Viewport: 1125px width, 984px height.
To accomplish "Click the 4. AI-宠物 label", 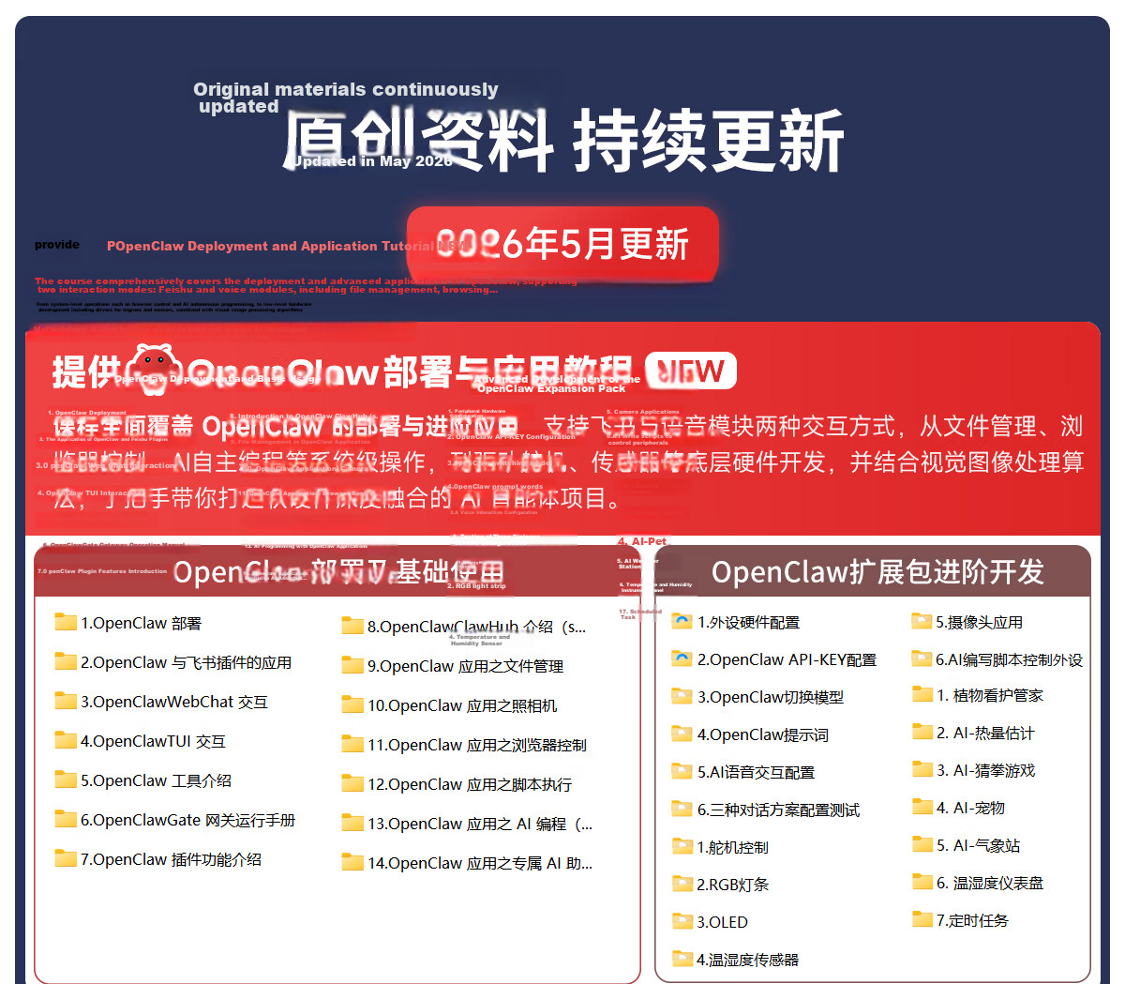I will coord(970,808).
